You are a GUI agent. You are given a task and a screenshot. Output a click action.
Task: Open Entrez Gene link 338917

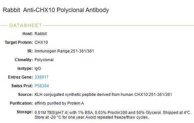click(x=42, y=77)
